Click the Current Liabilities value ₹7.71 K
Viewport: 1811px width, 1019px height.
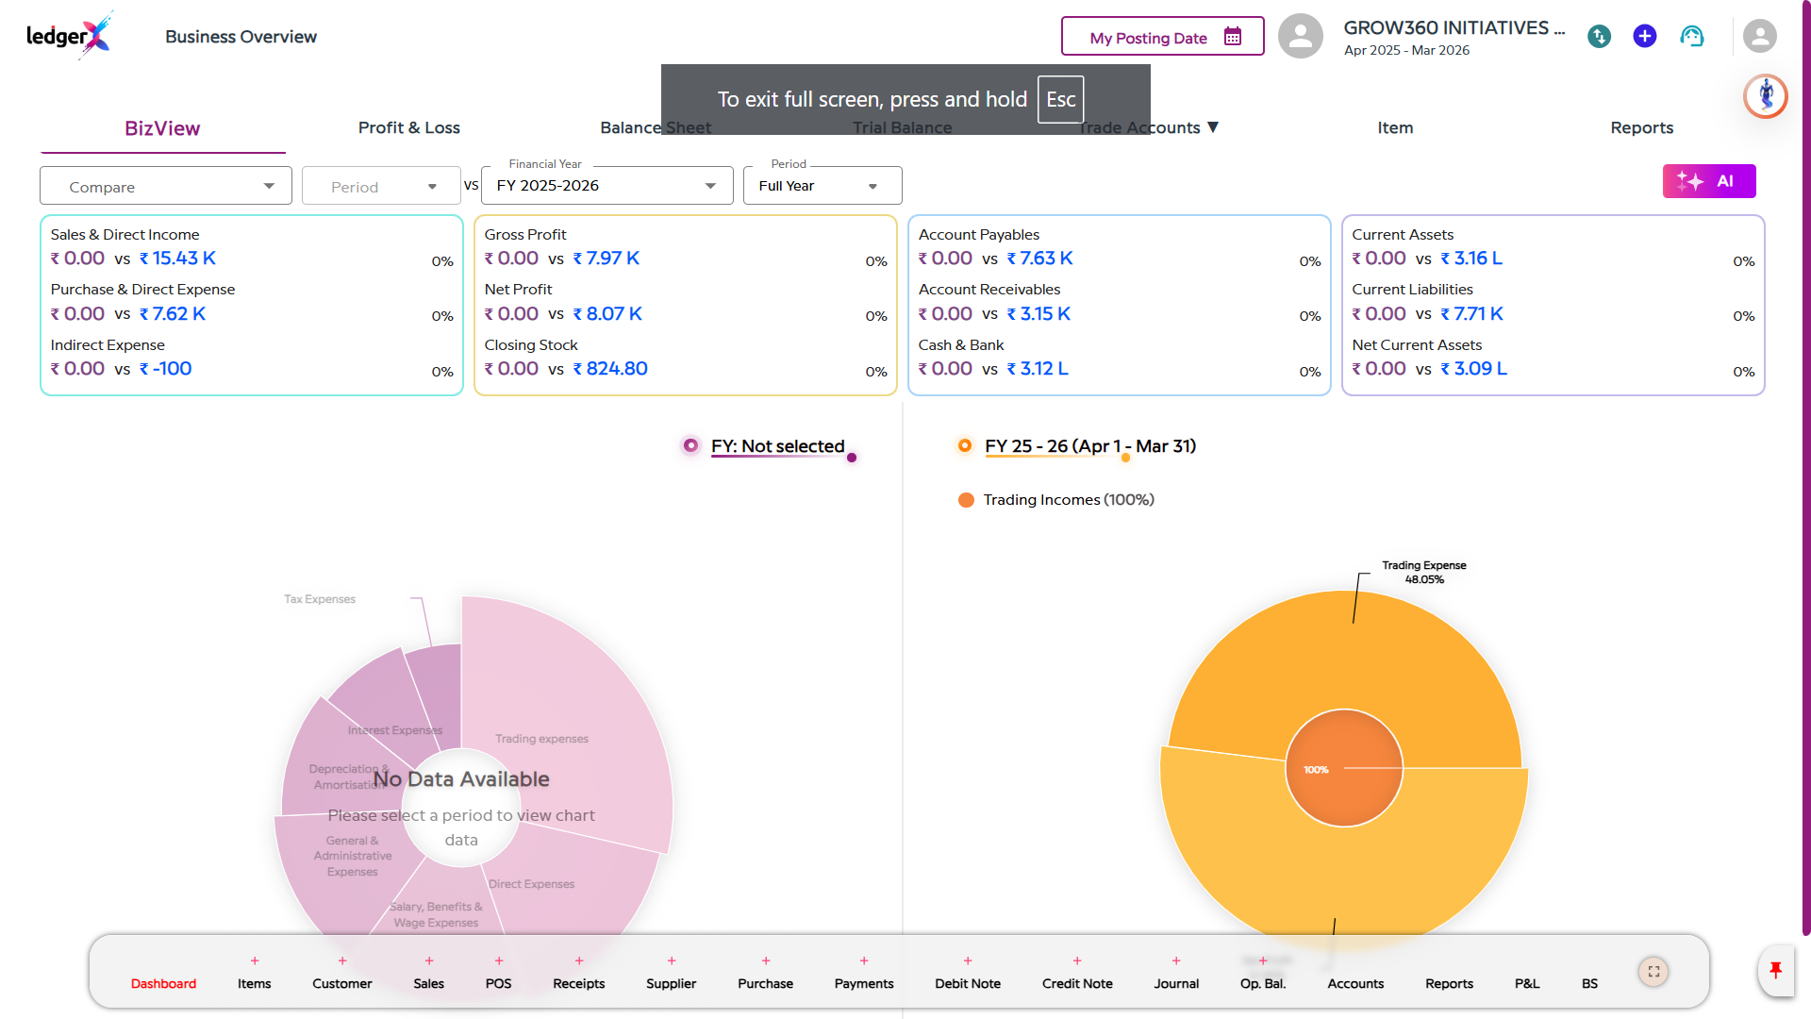(x=1471, y=313)
